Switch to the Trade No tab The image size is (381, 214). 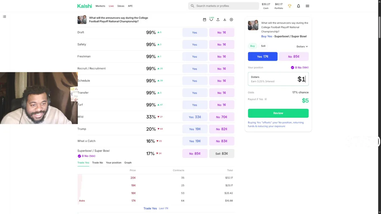tap(97, 163)
